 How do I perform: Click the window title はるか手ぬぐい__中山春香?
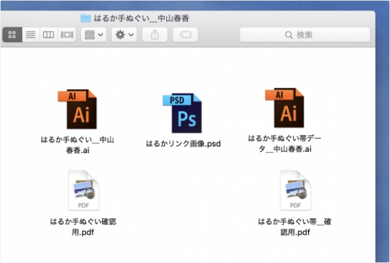click(x=141, y=18)
